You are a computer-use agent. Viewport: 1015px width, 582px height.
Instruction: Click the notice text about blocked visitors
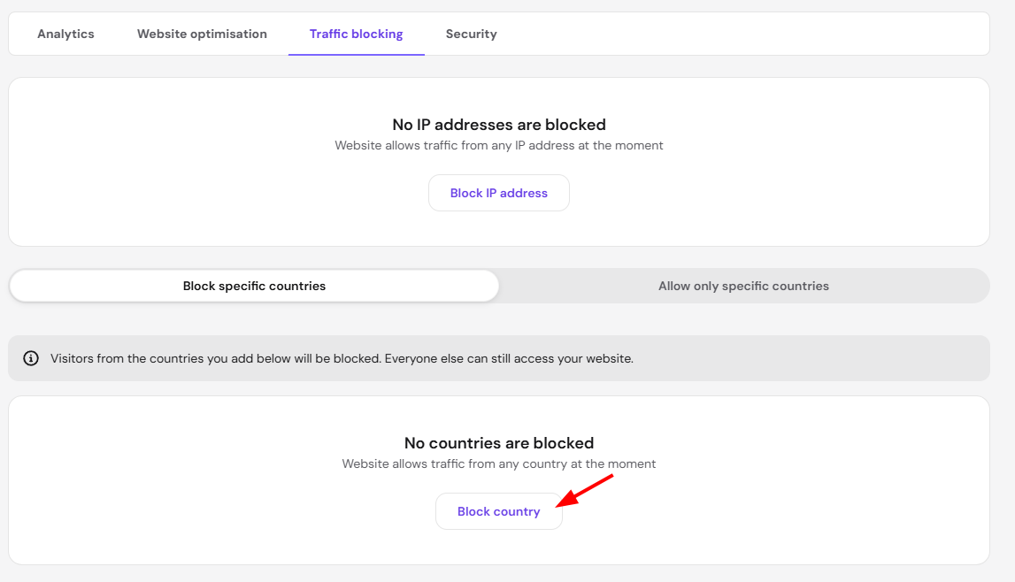(342, 358)
